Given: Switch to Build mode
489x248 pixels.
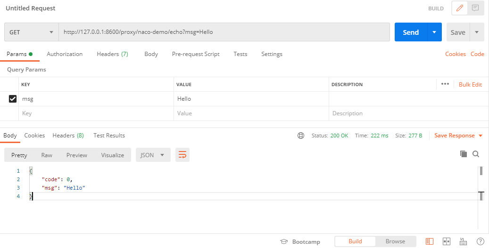Looking at the screenshot, I should pos(355,241).
